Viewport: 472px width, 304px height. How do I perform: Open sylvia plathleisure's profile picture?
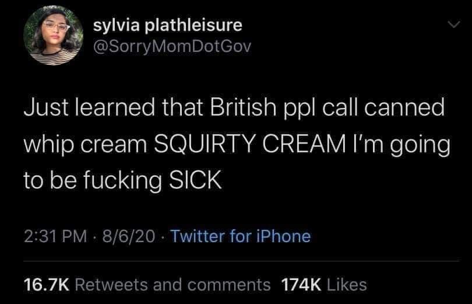53,36
